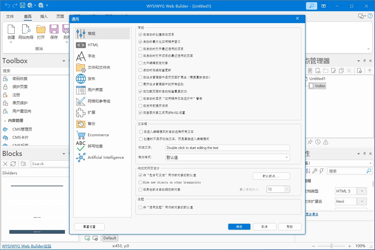This screenshot has height=250, width=375.
Task: Click the 默认断点... button
Action: [271, 176]
